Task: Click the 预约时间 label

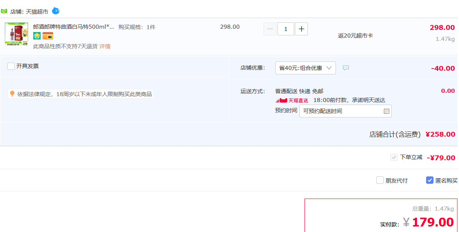Action: coord(286,110)
